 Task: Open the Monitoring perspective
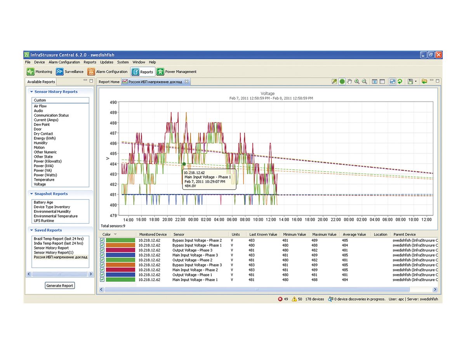point(39,72)
